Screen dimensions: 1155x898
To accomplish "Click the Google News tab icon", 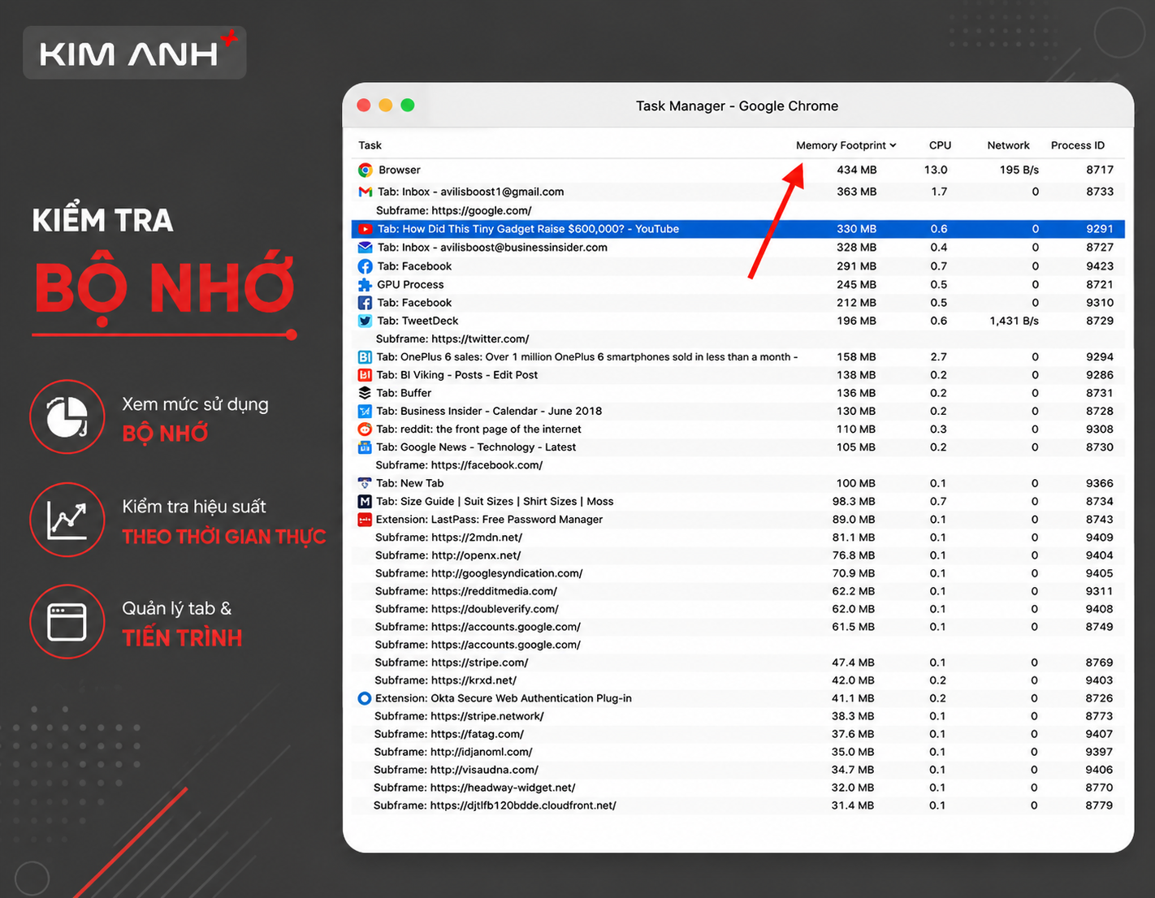I will pyautogui.click(x=365, y=447).
